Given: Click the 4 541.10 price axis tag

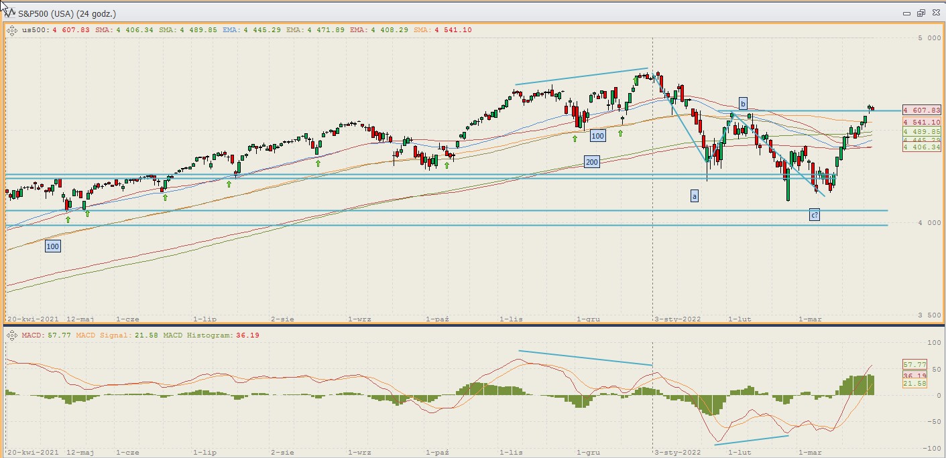Looking at the screenshot, I should 922,123.
